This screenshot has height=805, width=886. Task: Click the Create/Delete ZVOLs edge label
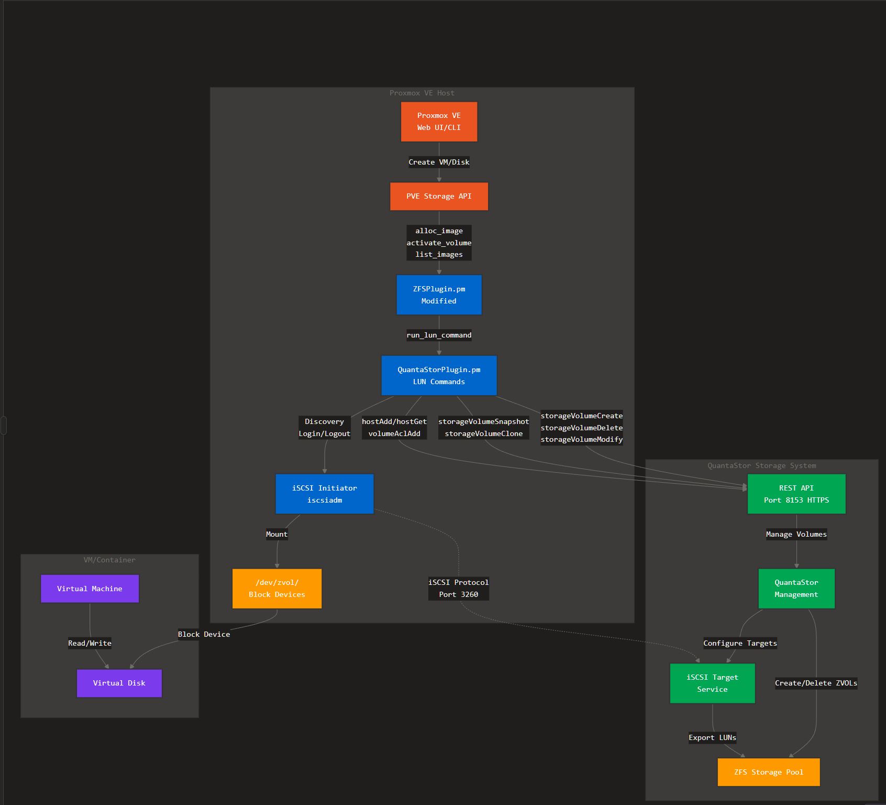(816, 683)
